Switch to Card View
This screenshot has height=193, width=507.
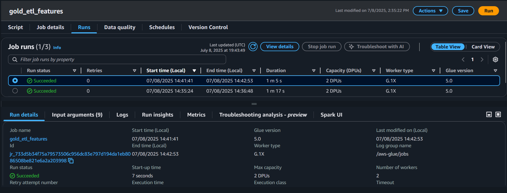[x=483, y=47]
